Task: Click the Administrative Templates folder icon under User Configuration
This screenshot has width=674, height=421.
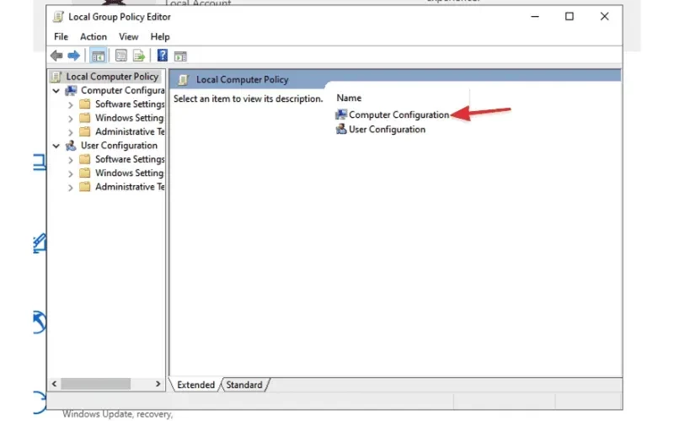Action: click(x=85, y=186)
